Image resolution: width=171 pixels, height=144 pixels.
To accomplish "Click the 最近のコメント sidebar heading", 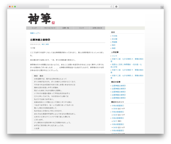I will (x=118, y=102).
